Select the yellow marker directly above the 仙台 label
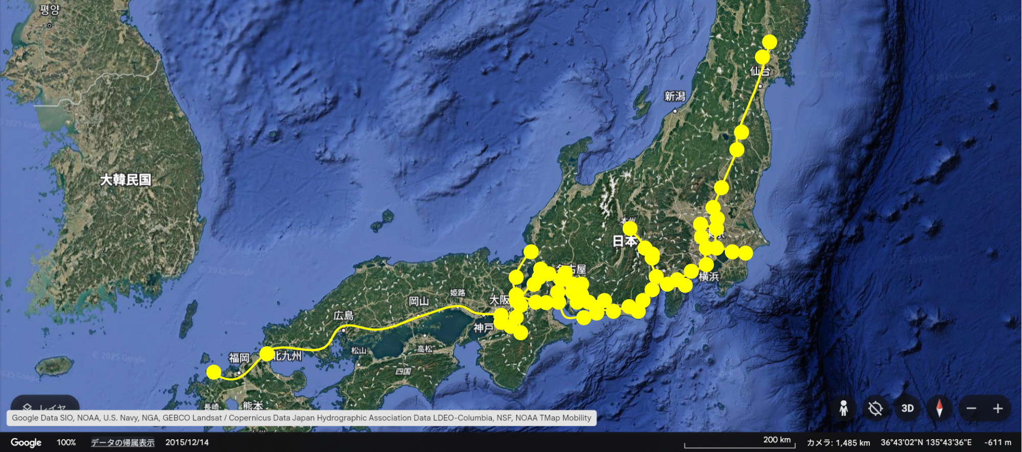This screenshot has width=1022, height=452. [763, 57]
